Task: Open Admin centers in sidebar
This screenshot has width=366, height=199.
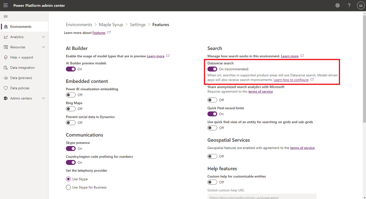Action: (x=24, y=98)
